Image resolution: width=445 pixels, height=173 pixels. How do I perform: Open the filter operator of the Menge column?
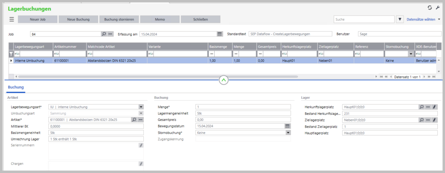[x=236, y=54]
